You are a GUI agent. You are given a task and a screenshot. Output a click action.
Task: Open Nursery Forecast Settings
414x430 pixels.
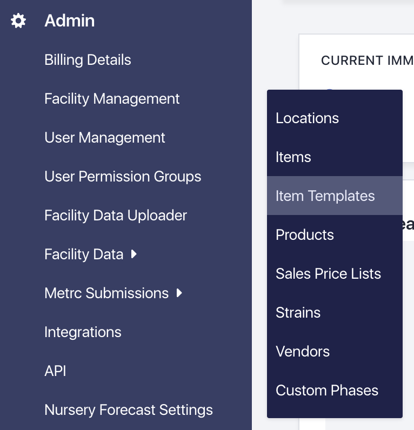pyautogui.click(x=129, y=410)
